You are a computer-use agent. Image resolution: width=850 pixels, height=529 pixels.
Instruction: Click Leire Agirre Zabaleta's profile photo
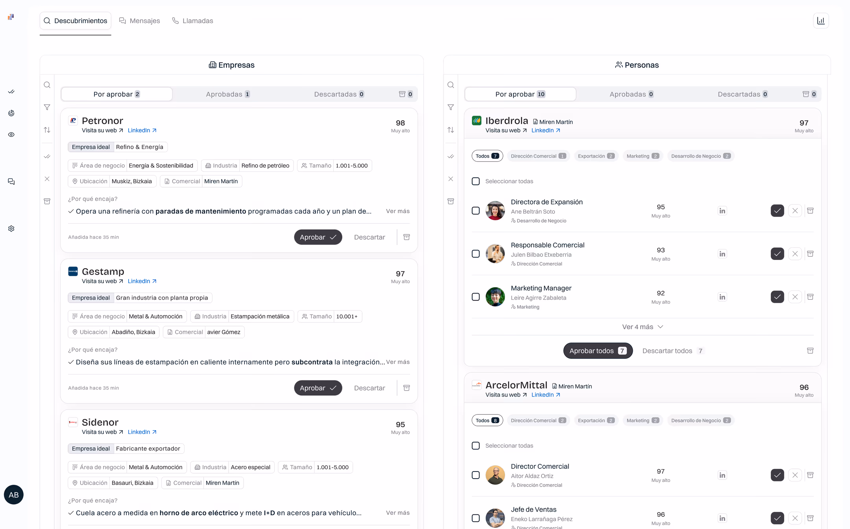click(x=495, y=297)
